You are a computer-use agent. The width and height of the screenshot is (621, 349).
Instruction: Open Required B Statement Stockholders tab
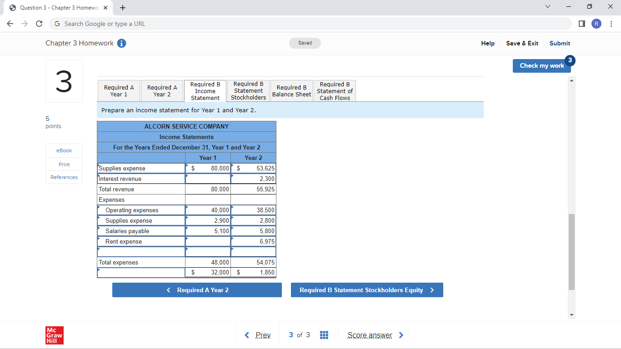pos(249,91)
